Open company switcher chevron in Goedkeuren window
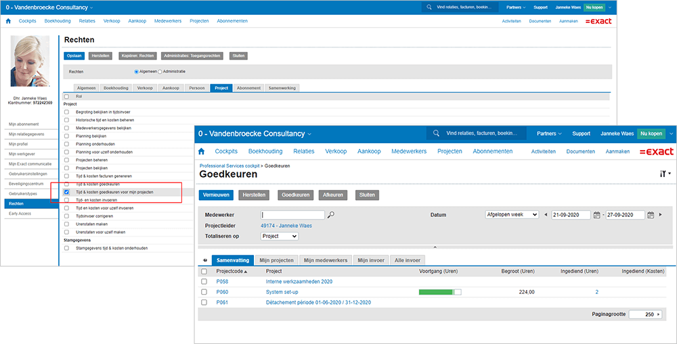The image size is (677, 344). [309, 134]
